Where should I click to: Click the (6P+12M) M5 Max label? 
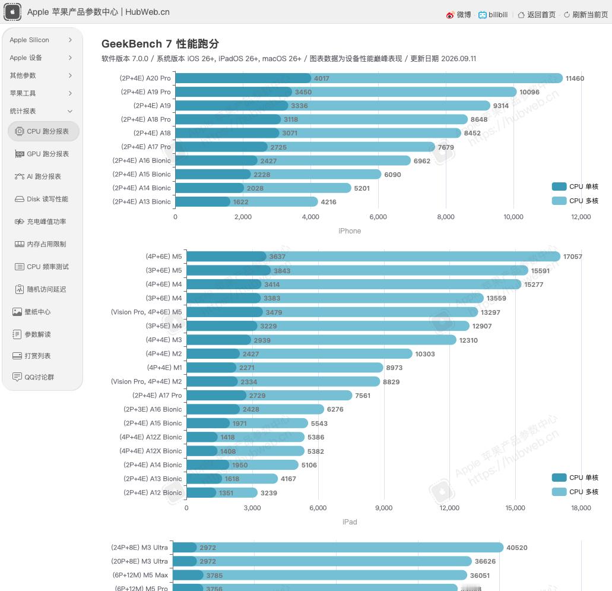click(x=140, y=576)
